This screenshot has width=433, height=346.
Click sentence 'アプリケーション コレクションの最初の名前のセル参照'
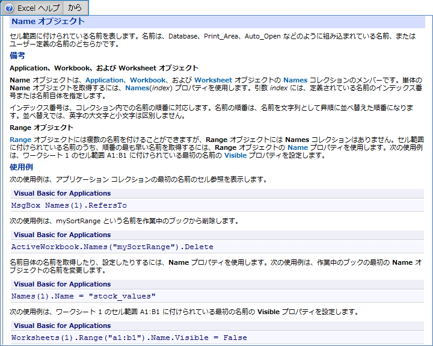[x=140, y=180]
